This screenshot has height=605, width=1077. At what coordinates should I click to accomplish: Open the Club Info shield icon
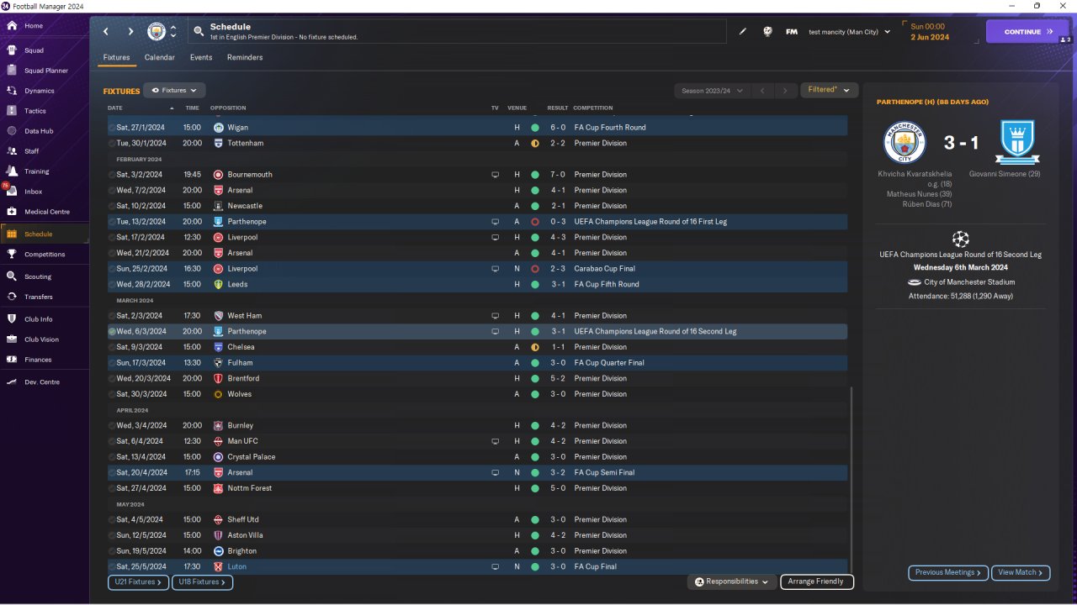tap(12, 319)
